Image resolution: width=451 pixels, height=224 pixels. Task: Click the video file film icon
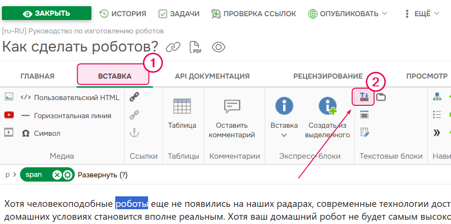(x=9, y=132)
